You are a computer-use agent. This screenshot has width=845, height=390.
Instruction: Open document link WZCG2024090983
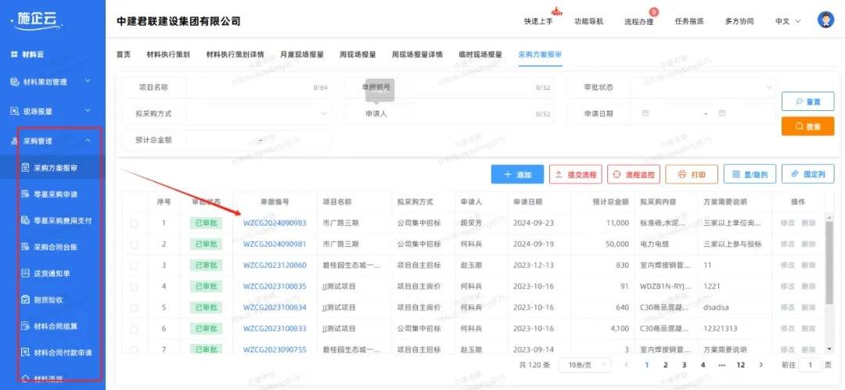pyautogui.click(x=275, y=223)
